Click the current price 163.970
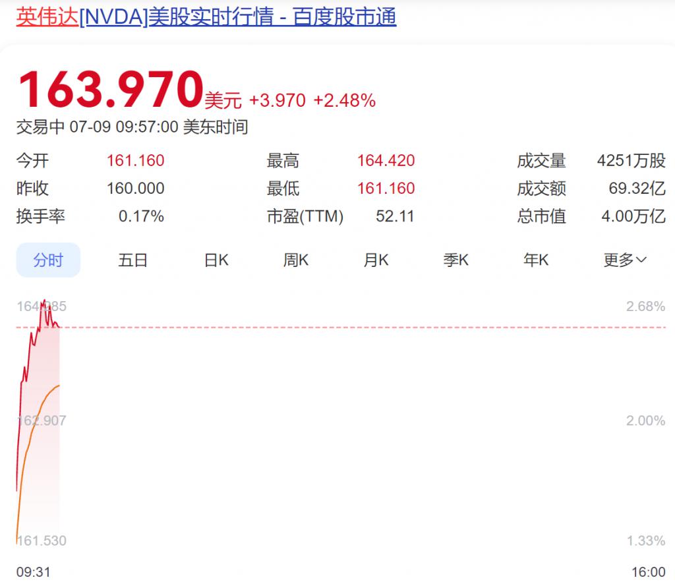The width and height of the screenshot is (675, 582). (111, 89)
